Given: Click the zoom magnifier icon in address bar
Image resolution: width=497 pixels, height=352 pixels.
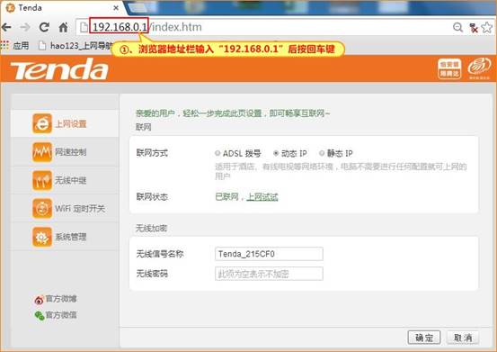Looking at the screenshot, I should click(x=457, y=28).
